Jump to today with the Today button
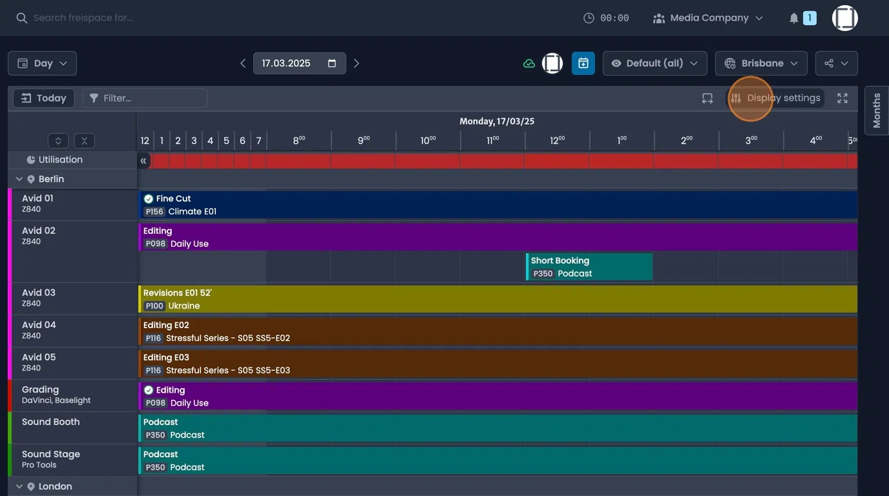 point(43,98)
